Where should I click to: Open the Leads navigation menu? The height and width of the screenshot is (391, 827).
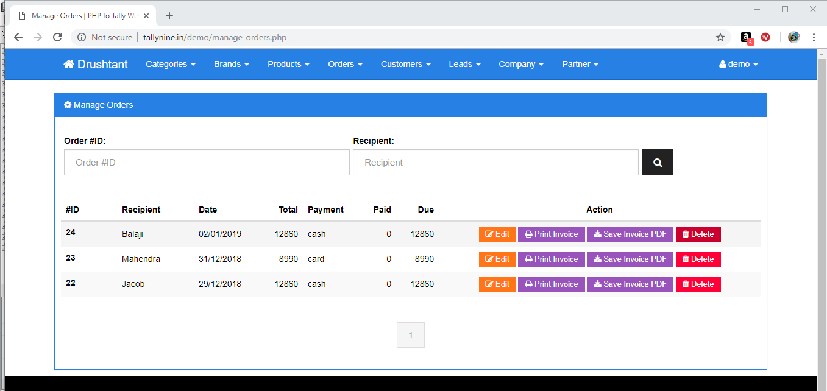coord(464,64)
